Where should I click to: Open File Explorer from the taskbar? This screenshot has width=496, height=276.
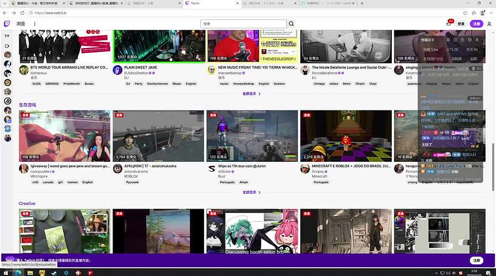click(x=30, y=273)
